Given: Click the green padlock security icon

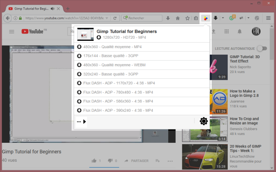Looking at the screenshot, I should [20, 18].
